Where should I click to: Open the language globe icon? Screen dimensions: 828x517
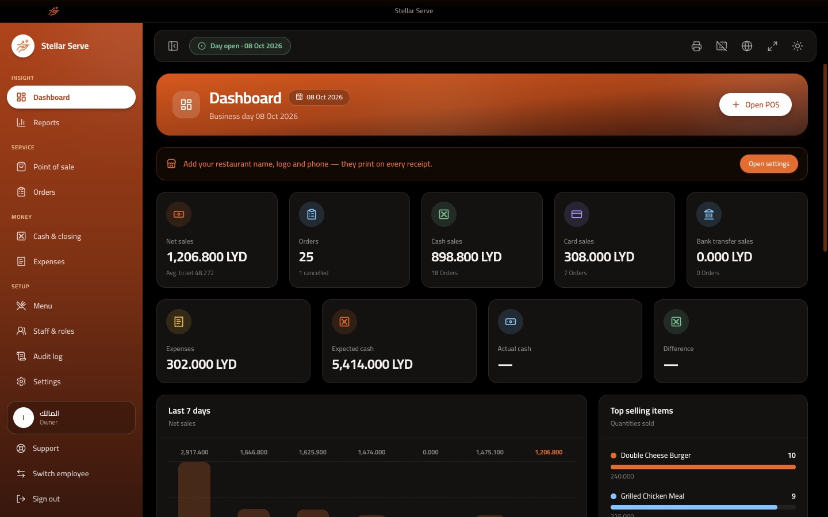747,46
